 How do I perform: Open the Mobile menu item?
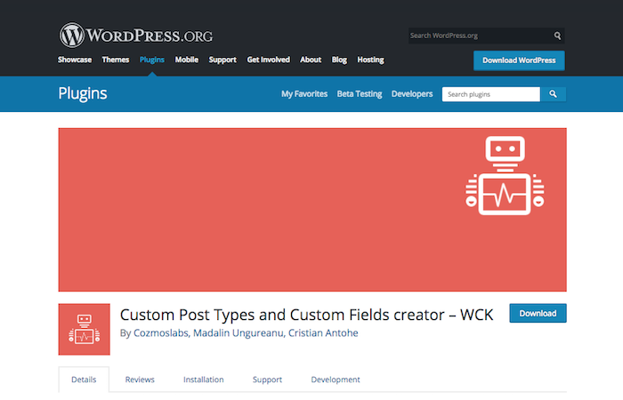click(187, 60)
